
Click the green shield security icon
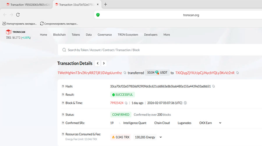[98, 15]
